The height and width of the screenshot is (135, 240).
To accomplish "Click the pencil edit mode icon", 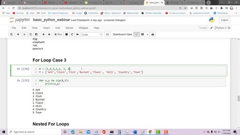I will [x=211, y=28].
